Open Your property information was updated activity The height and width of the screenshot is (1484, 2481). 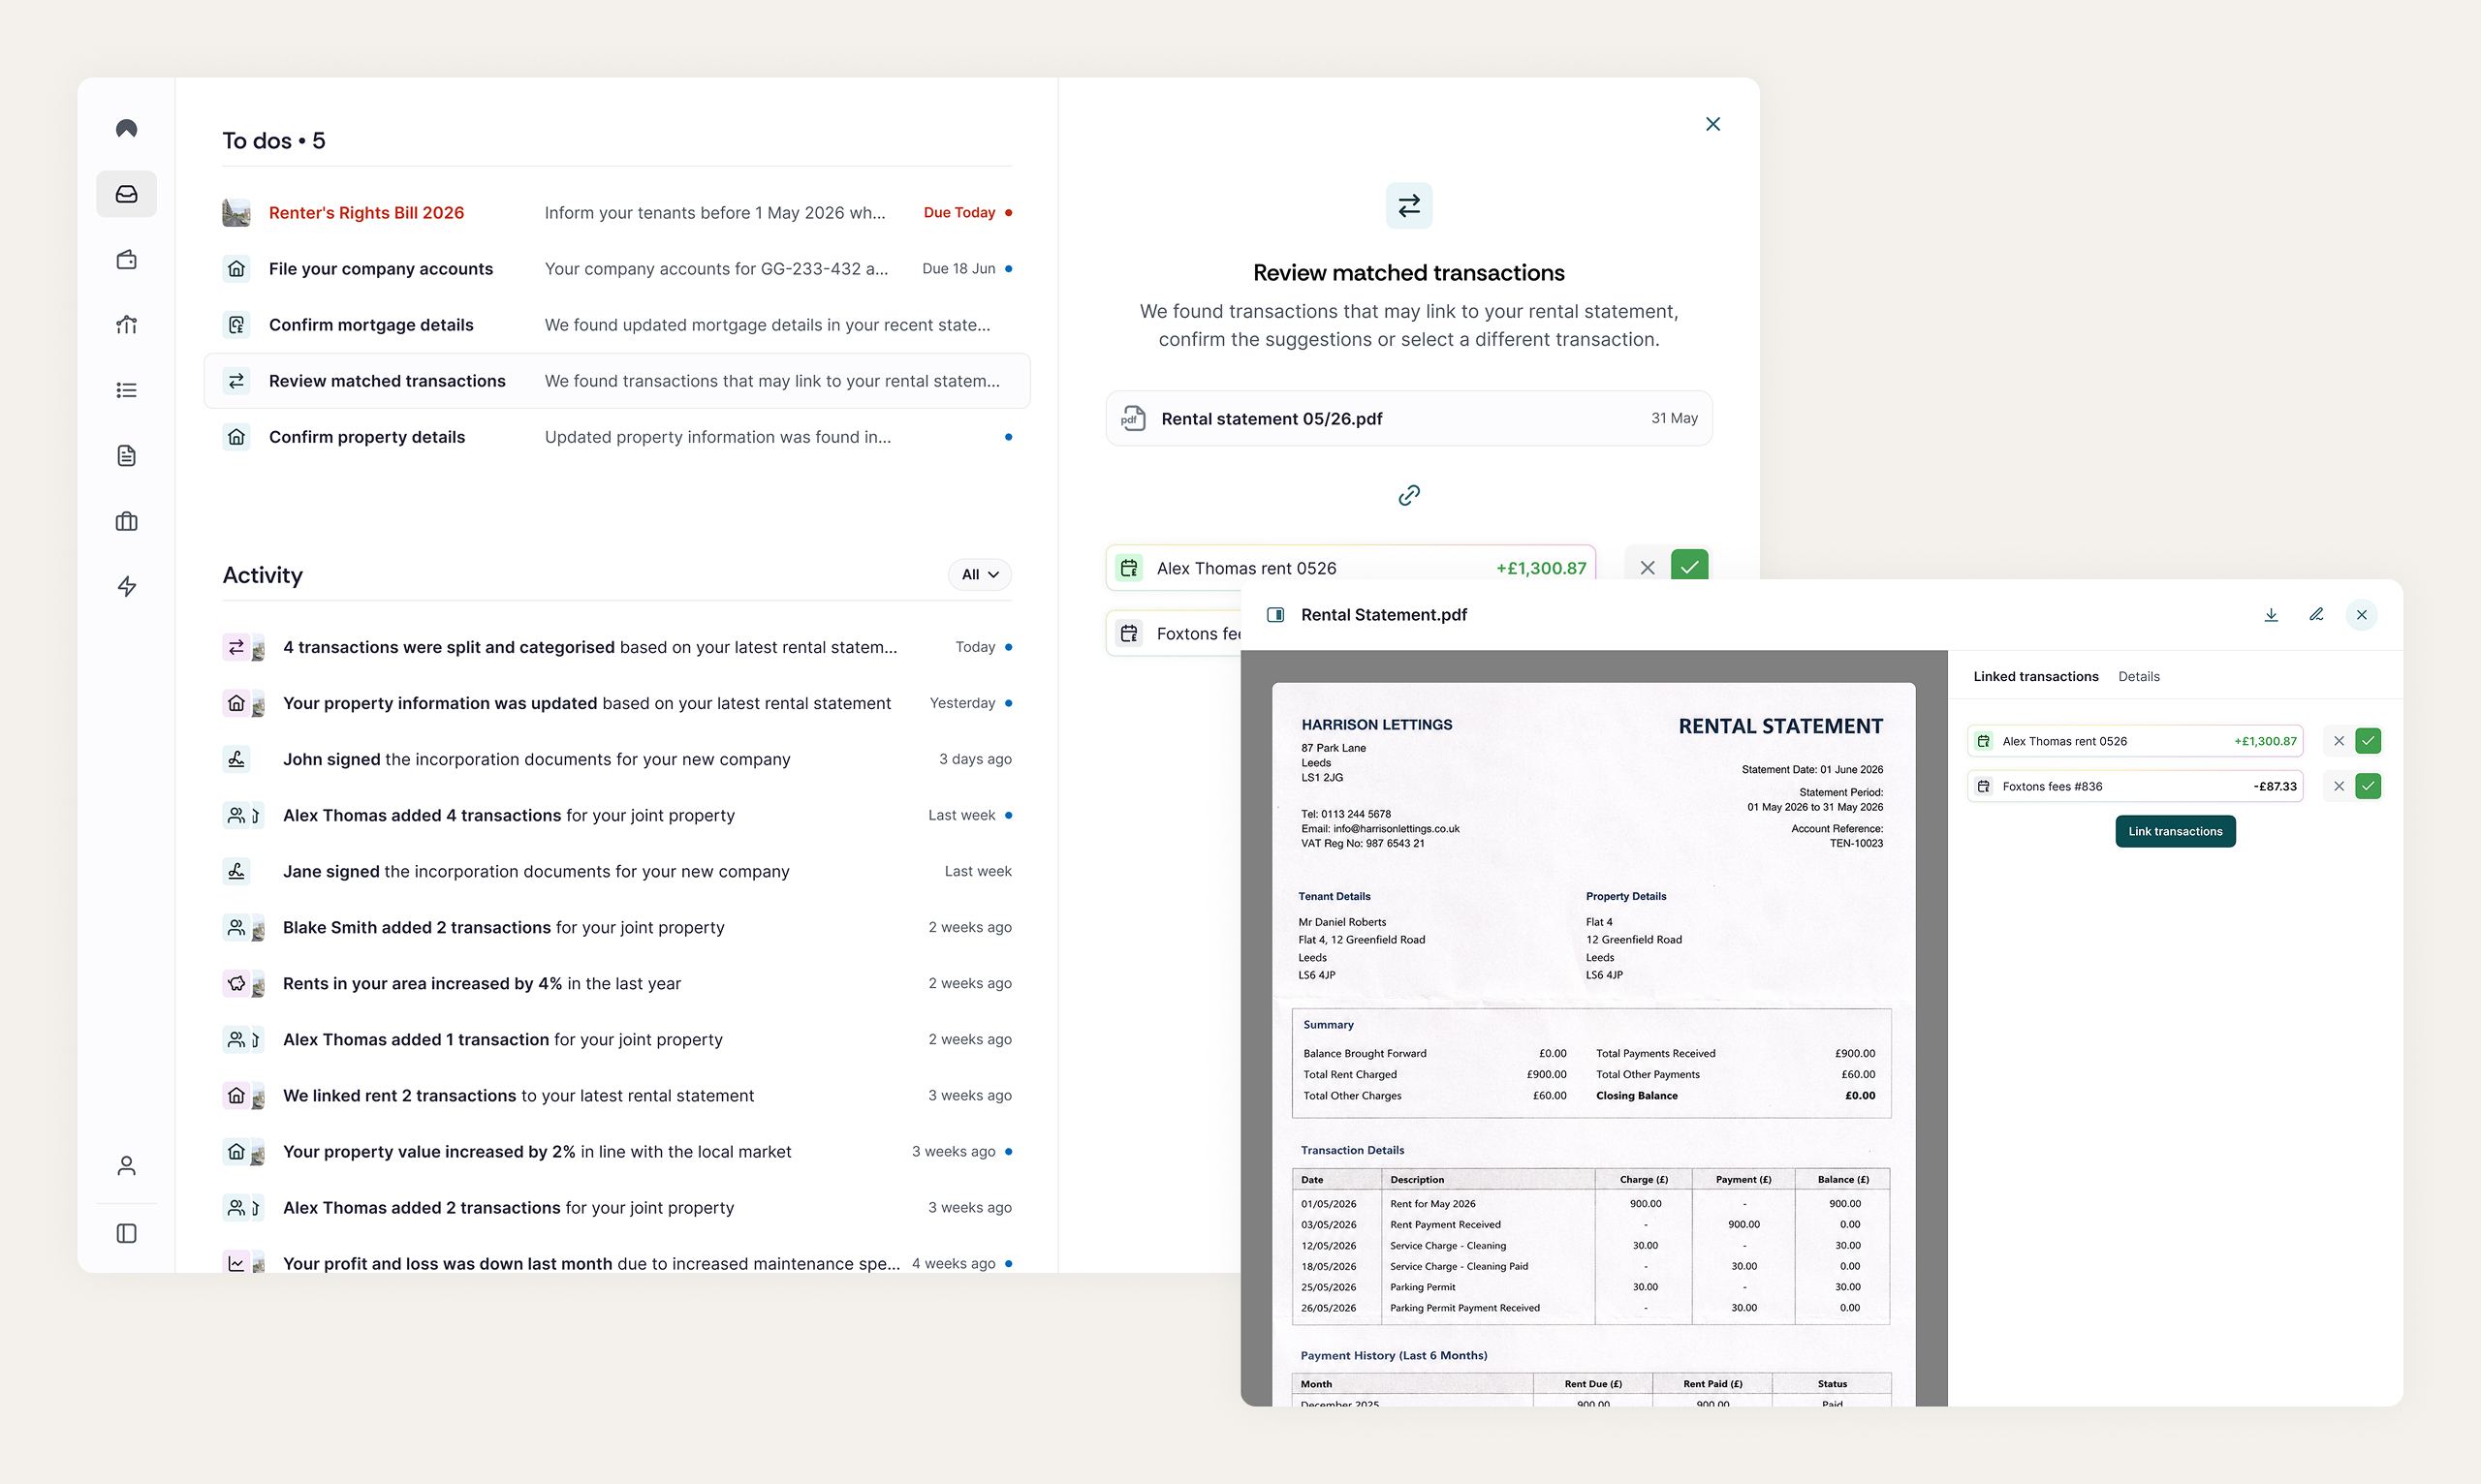[x=617, y=703]
